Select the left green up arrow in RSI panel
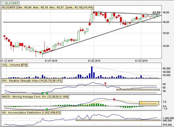 [42, 93]
